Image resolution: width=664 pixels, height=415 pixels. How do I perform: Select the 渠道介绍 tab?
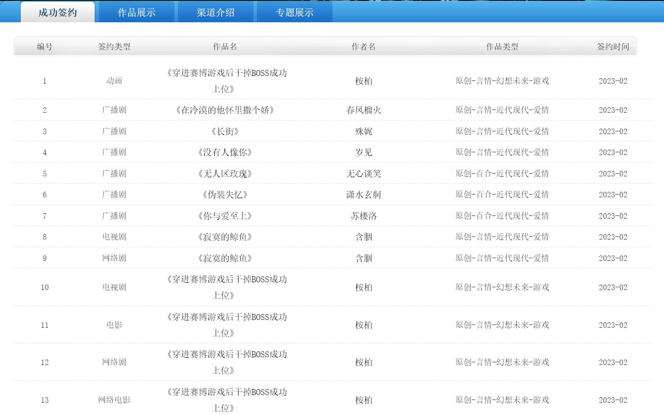tap(216, 12)
